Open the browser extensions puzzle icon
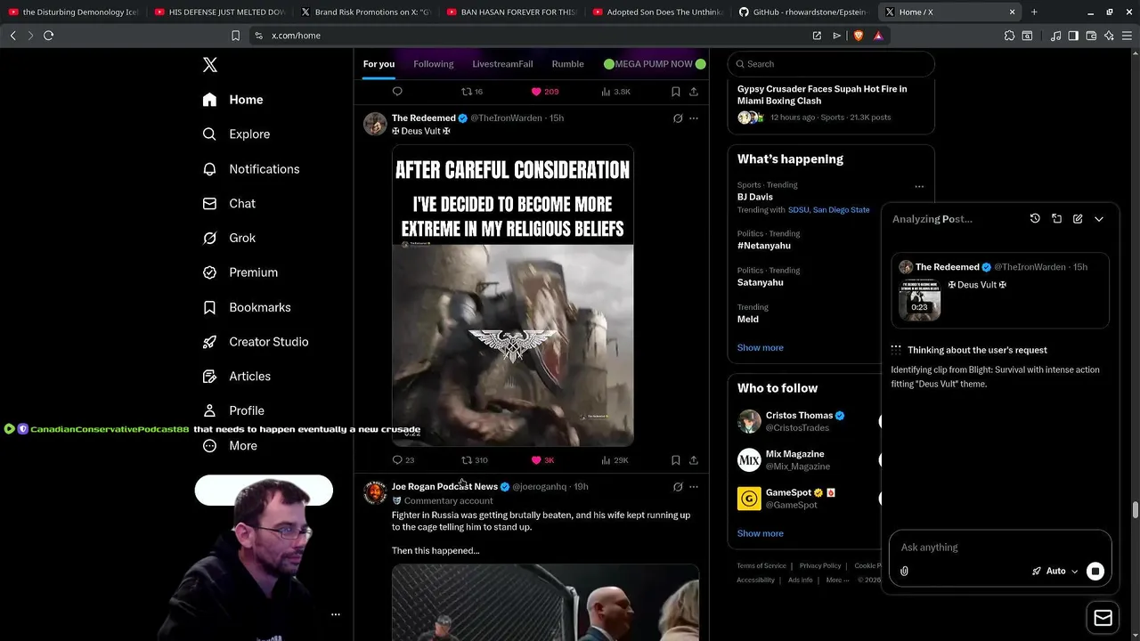This screenshot has height=641, width=1140. pyautogui.click(x=1009, y=36)
